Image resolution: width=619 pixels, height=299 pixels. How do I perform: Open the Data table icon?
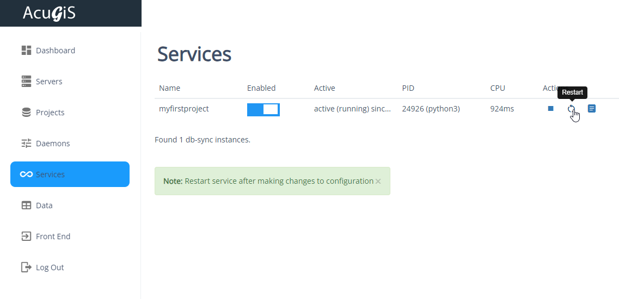pyautogui.click(x=26, y=205)
